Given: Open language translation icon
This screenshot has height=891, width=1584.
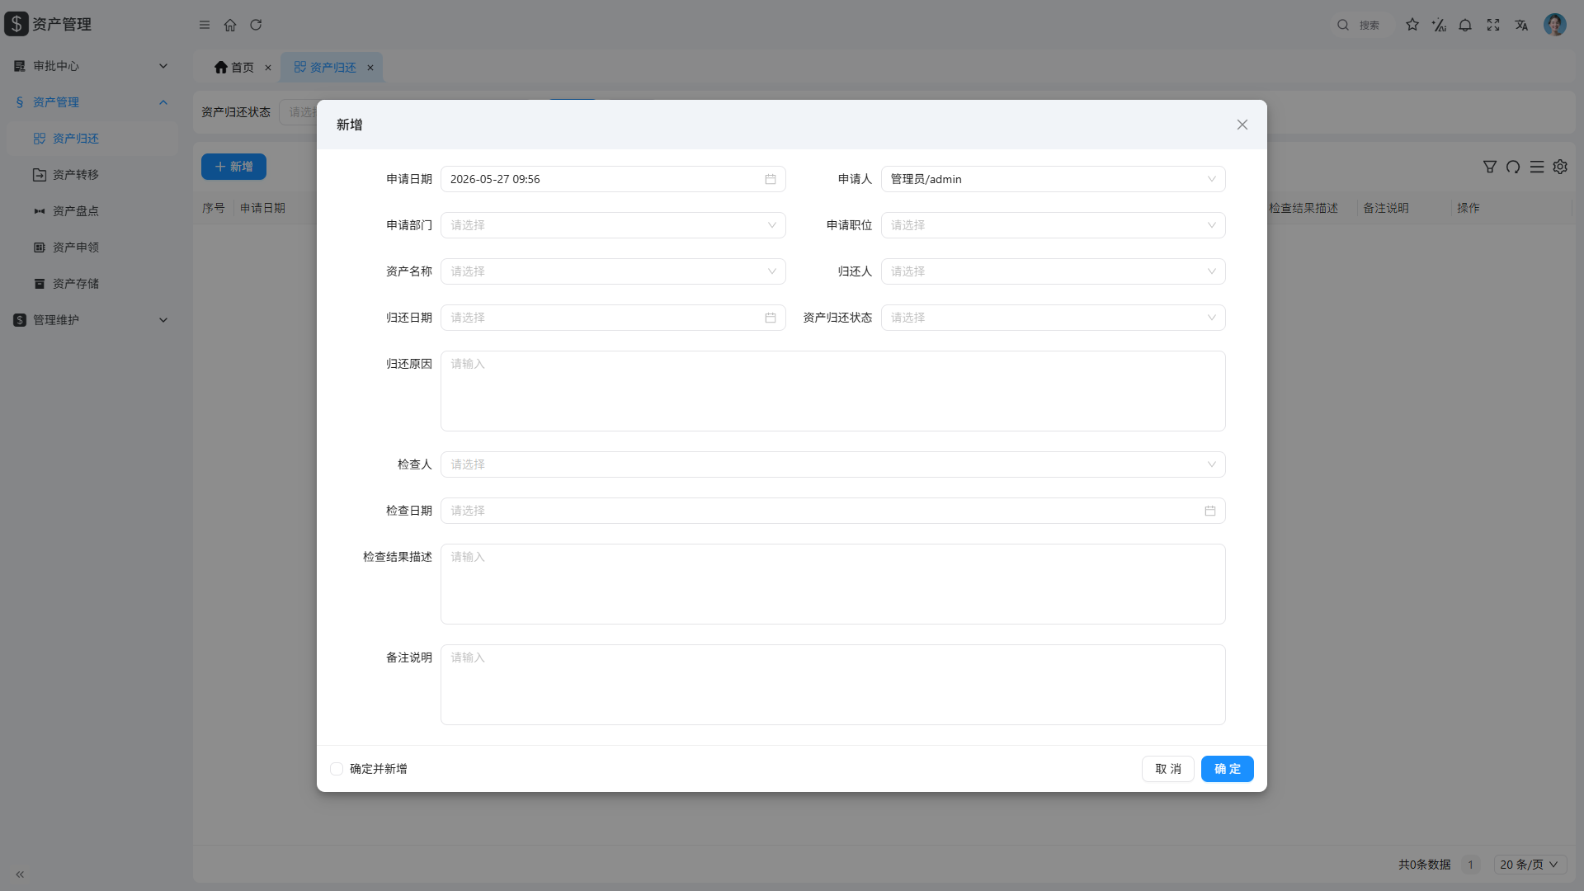Looking at the screenshot, I should [1521, 25].
